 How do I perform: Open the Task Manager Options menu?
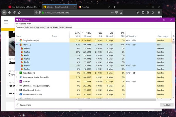[23, 24]
